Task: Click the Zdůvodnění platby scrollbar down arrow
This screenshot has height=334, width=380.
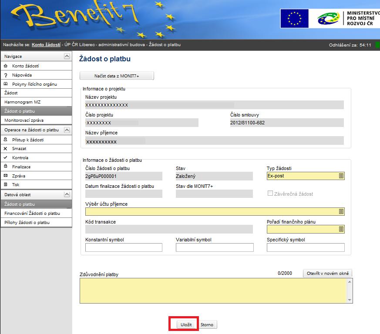Action: [x=350, y=300]
